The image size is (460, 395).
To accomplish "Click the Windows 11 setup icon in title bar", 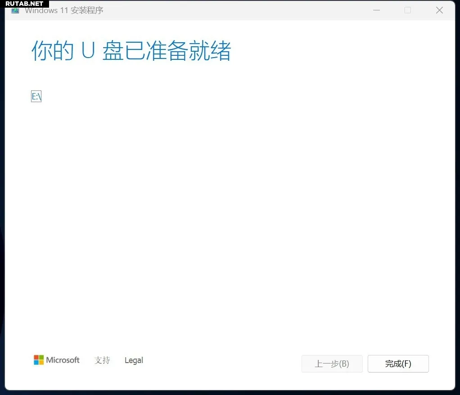I will click(15, 10).
